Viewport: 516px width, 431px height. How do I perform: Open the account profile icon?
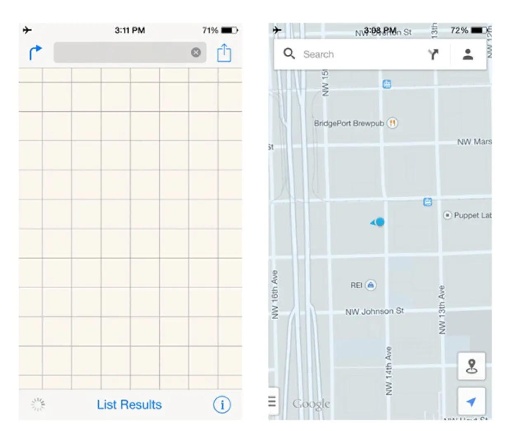(x=468, y=54)
